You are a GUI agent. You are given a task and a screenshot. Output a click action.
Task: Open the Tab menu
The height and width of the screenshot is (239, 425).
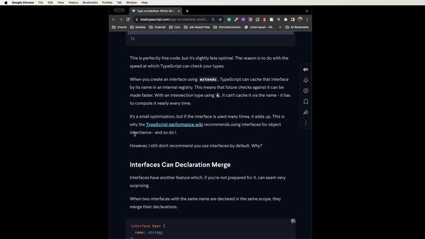120,3
